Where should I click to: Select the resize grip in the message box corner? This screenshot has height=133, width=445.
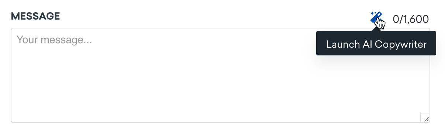[426, 119]
